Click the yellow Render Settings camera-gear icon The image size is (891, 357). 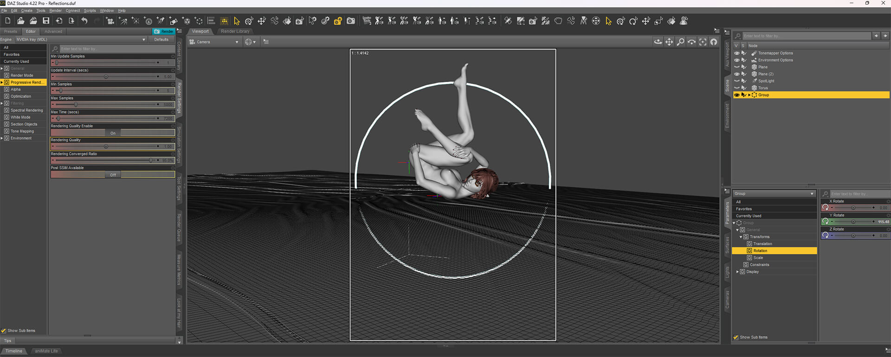338,21
